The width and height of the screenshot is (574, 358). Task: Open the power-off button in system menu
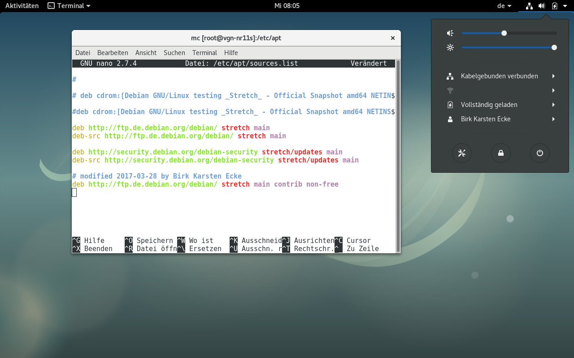[x=540, y=153]
